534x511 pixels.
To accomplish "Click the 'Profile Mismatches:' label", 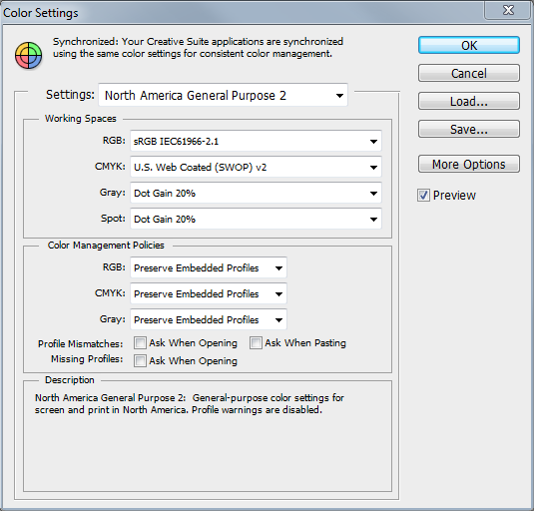I will click(x=81, y=344).
